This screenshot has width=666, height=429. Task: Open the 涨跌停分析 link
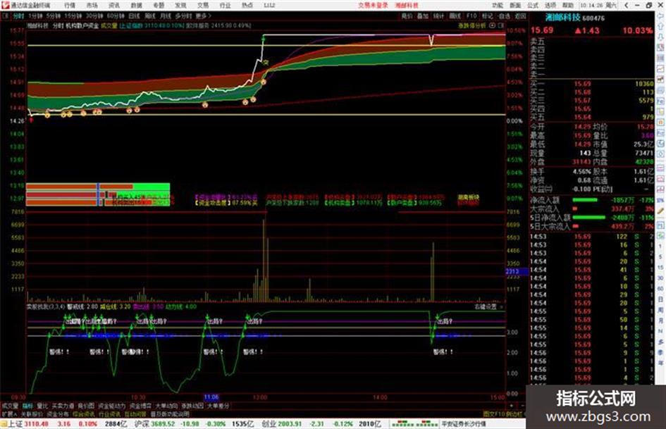471,25
